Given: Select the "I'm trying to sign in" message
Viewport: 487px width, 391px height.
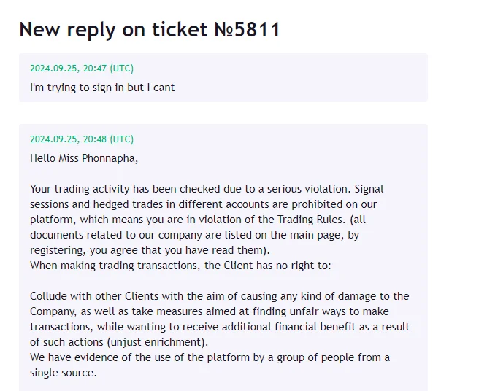Looking at the screenshot, I should pos(101,88).
